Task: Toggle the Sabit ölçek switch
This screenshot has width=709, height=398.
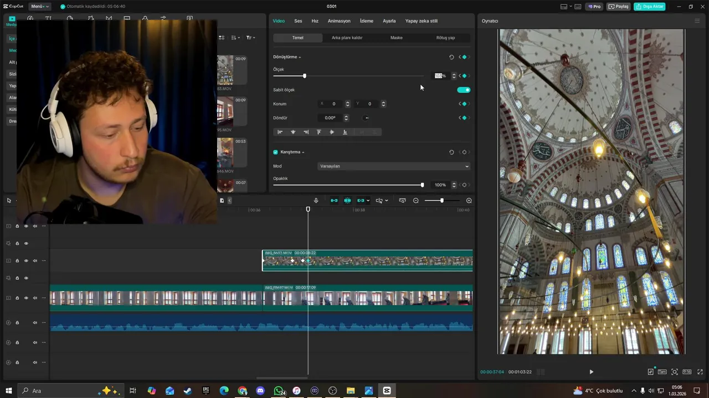Action: coord(464,90)
